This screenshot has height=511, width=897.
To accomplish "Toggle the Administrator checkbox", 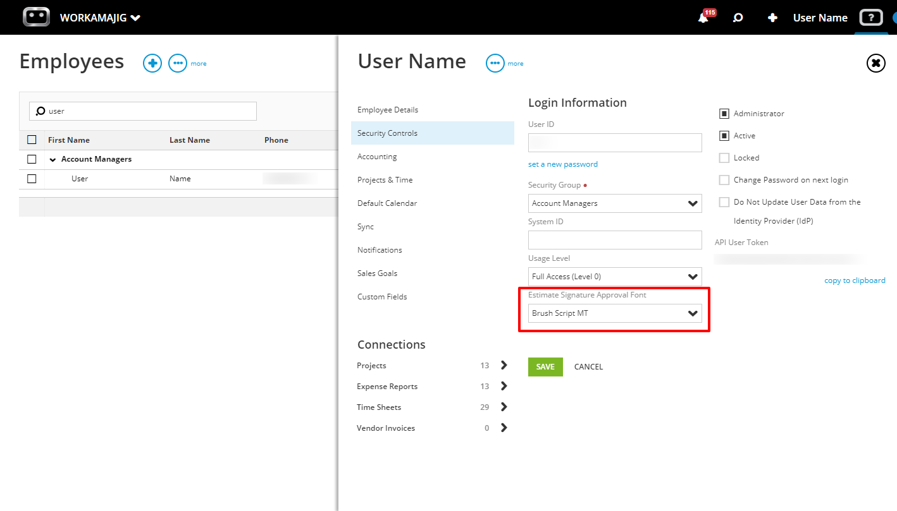I will pos(724,114).
